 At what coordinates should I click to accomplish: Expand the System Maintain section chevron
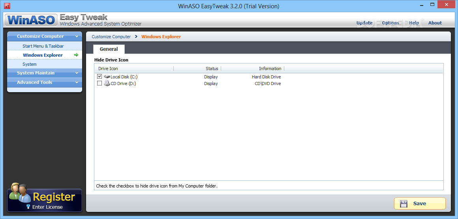(77, 73)
